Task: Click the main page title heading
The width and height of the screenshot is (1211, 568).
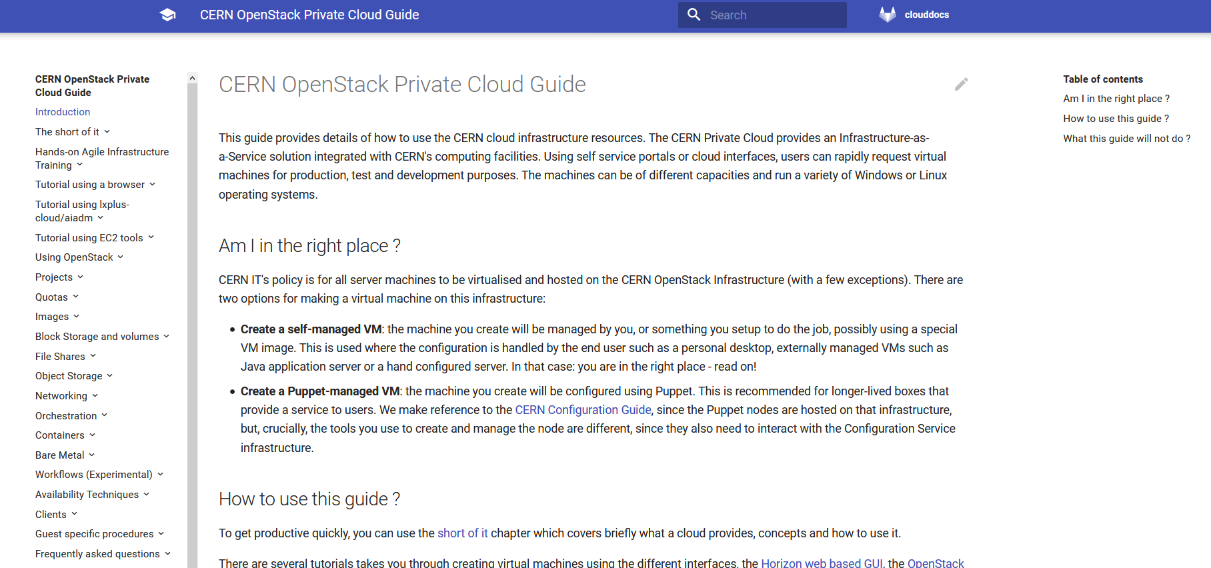Action: pyautogui.click(x=402, y=85)
